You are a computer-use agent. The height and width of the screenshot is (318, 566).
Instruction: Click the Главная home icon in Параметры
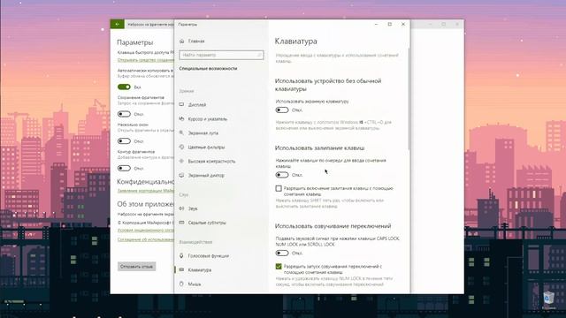click(x=182, y=42)
